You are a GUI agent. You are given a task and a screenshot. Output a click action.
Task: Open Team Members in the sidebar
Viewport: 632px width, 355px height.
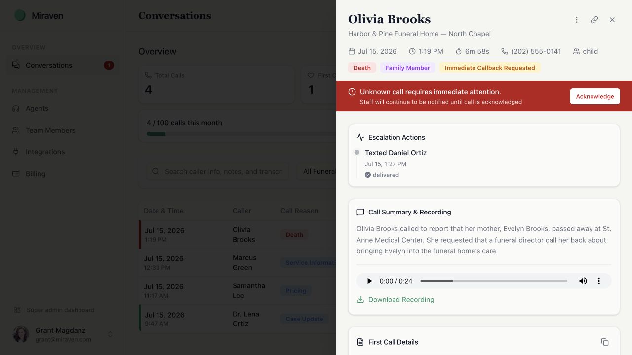63,130
